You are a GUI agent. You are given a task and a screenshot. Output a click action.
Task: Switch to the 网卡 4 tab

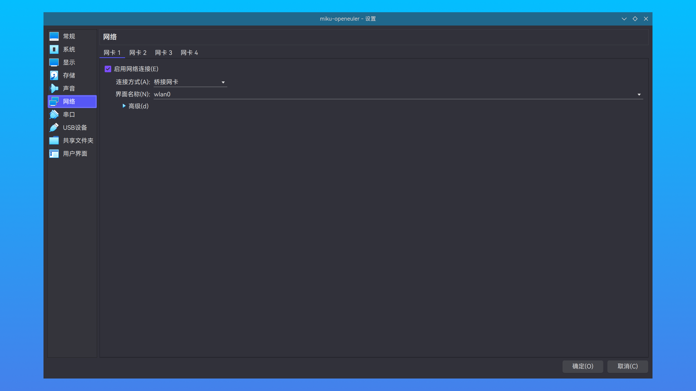189,53
